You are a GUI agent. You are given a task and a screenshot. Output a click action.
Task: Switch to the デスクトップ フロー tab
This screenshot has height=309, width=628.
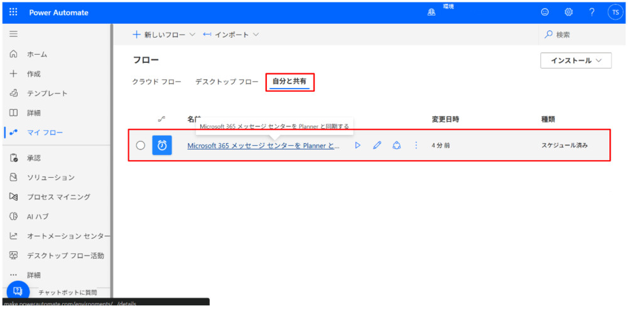coord(227,82)
